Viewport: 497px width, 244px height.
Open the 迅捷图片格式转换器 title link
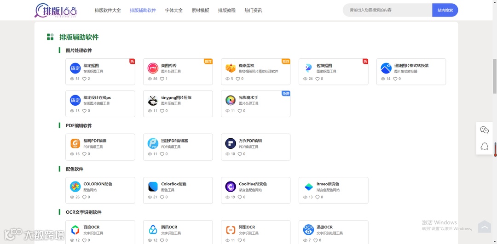411,66
